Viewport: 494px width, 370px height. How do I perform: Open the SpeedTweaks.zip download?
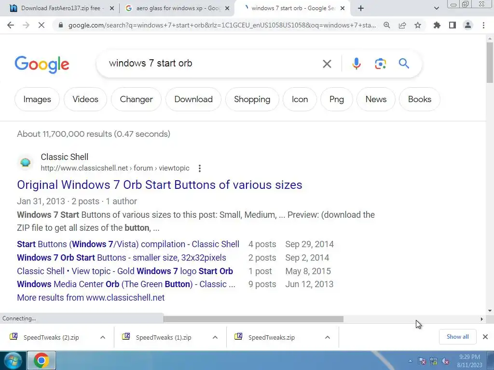pos(272,337)
